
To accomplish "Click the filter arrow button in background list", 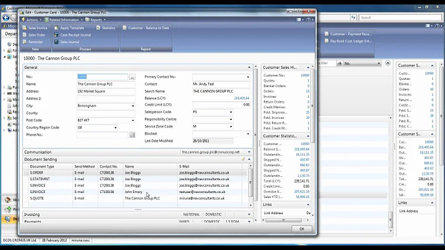I will click(339, 63).
